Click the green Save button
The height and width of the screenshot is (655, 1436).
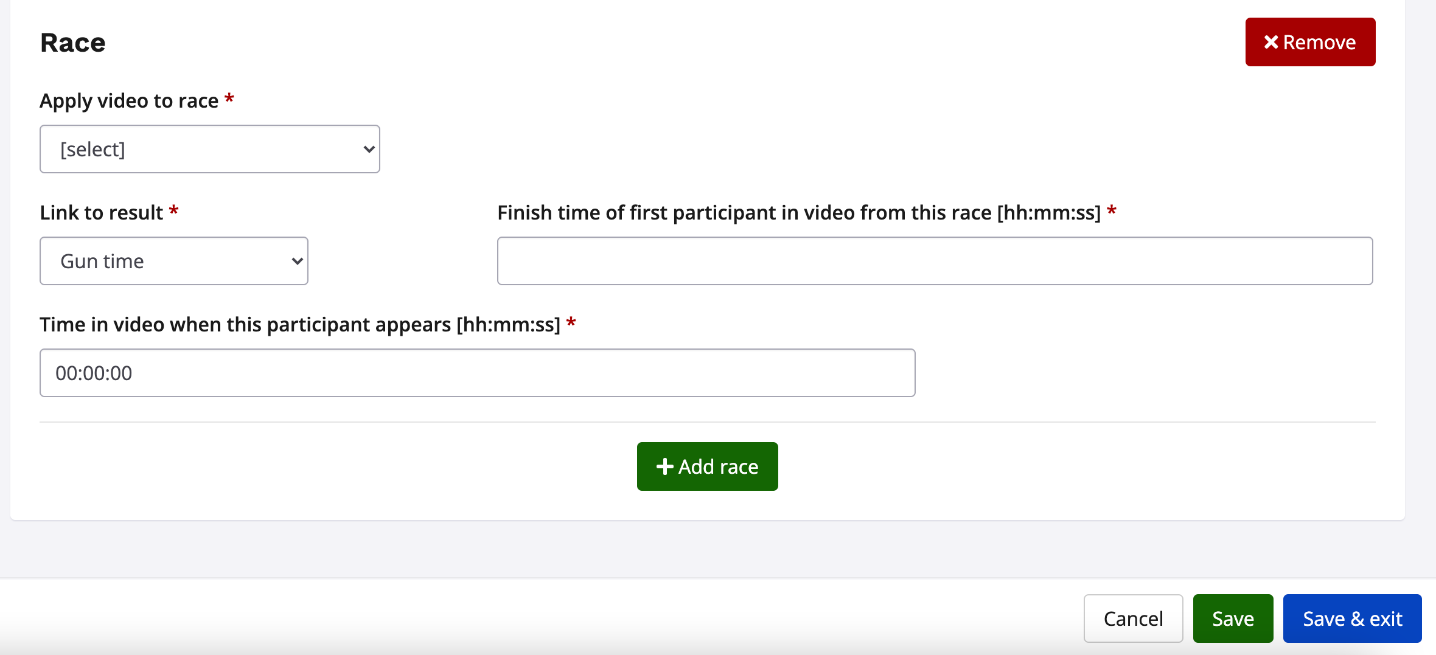1233,618
